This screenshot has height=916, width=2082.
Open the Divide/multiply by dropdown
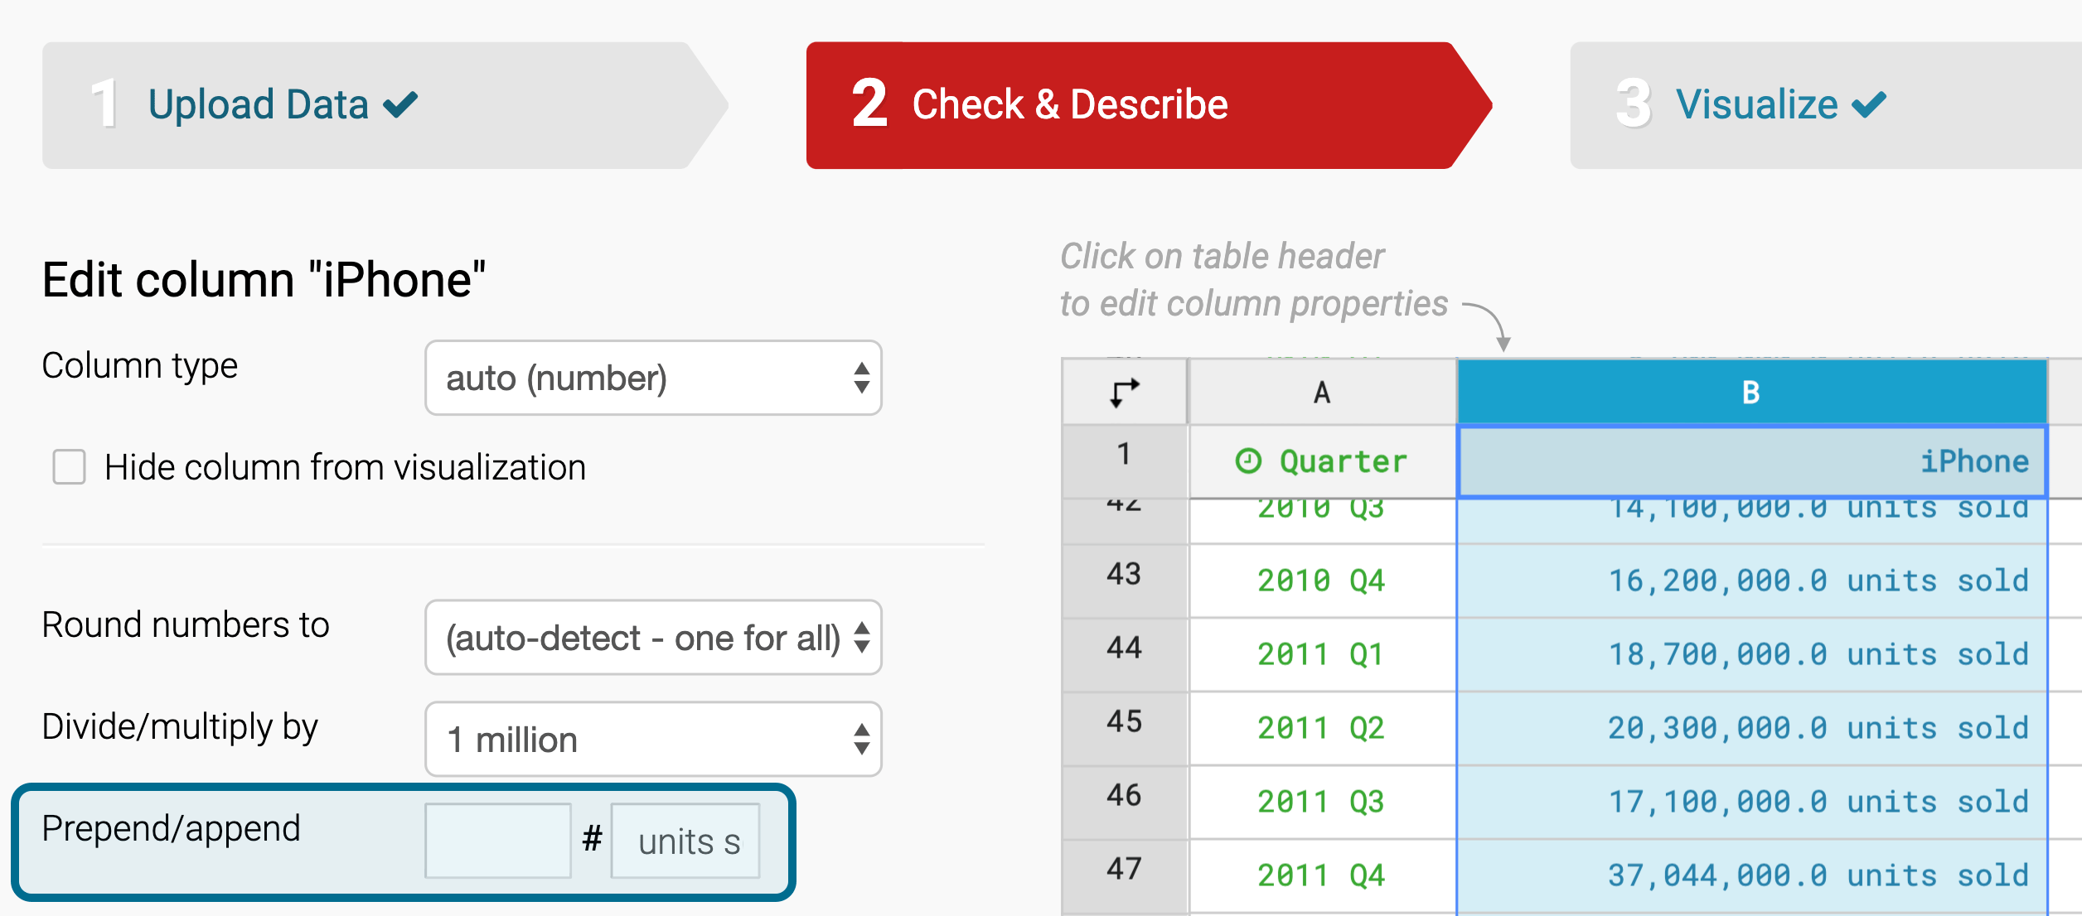pyautogui.click(x=653, y=740)
